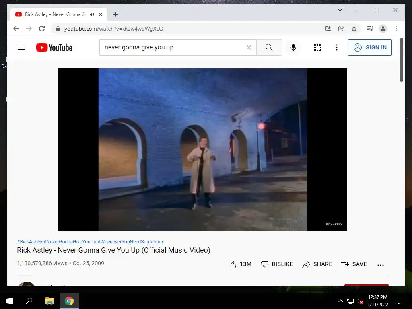The height and width of the screenshot is (309, 412).
Task: Open a new browser tab
Action: coord(115,14)
